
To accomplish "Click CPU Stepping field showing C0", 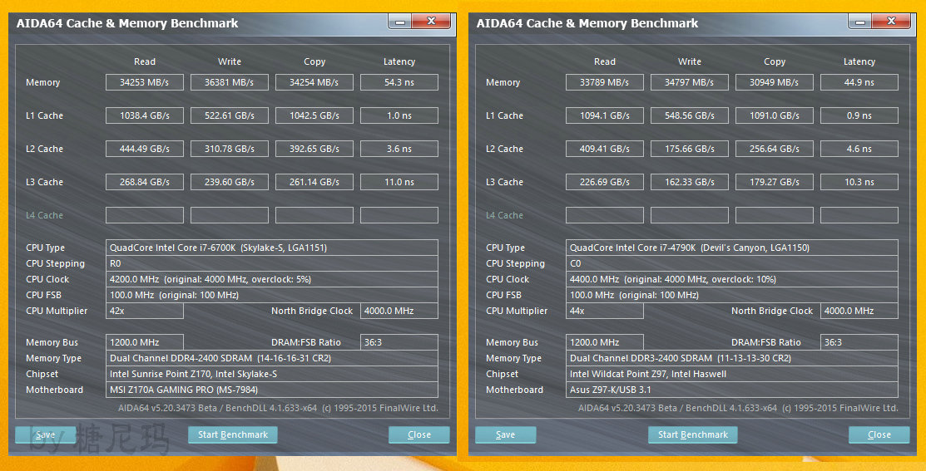I will (x=731, y=263).
